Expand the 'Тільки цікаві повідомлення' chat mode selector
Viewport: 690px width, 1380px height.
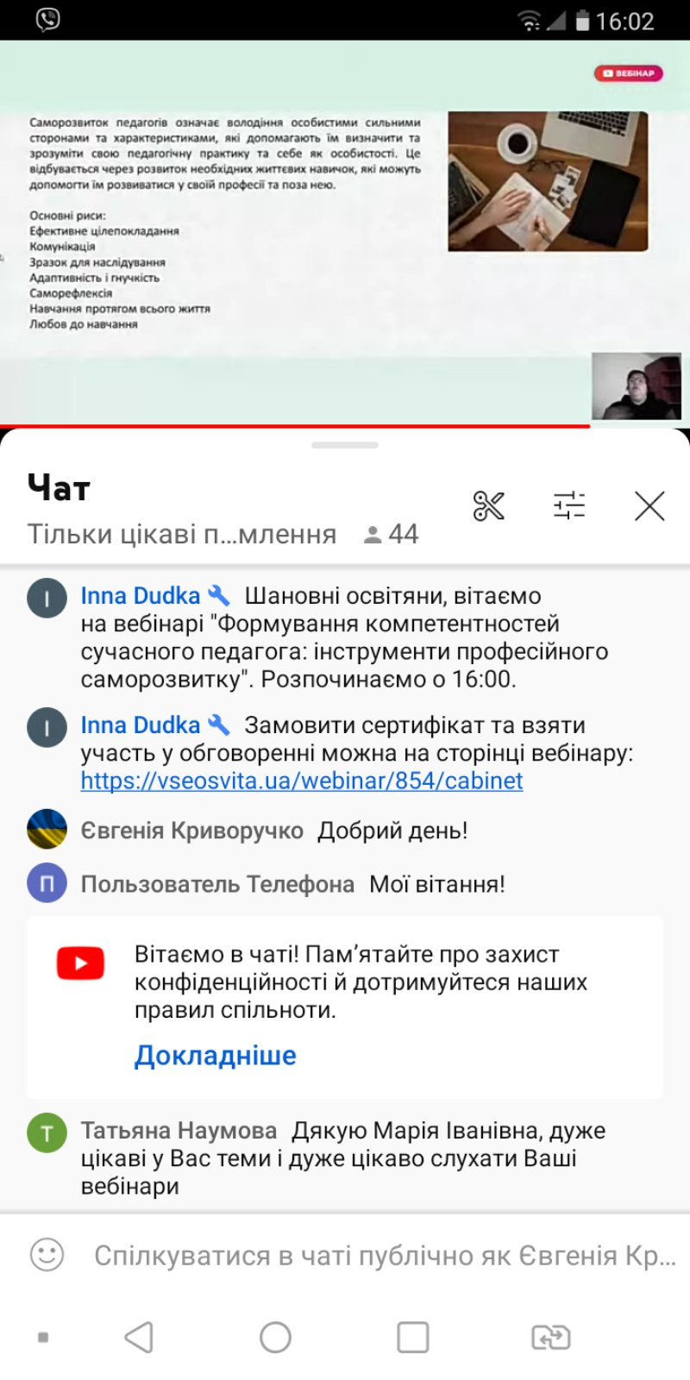(x=182, y=534)
